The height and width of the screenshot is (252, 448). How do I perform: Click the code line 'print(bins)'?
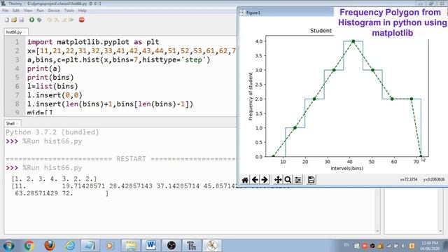[x=50, y=78]
